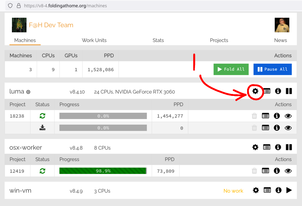This screenshot has width=302, height=206.
Task: Click trash icon for project 12419
Action: click(254, 171)
